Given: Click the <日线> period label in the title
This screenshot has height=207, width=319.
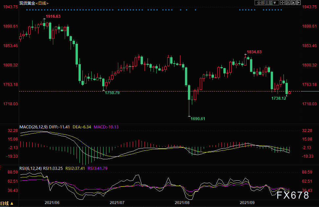Looking at the screenshot, I should pyautogui.click(x=42, y=3).
